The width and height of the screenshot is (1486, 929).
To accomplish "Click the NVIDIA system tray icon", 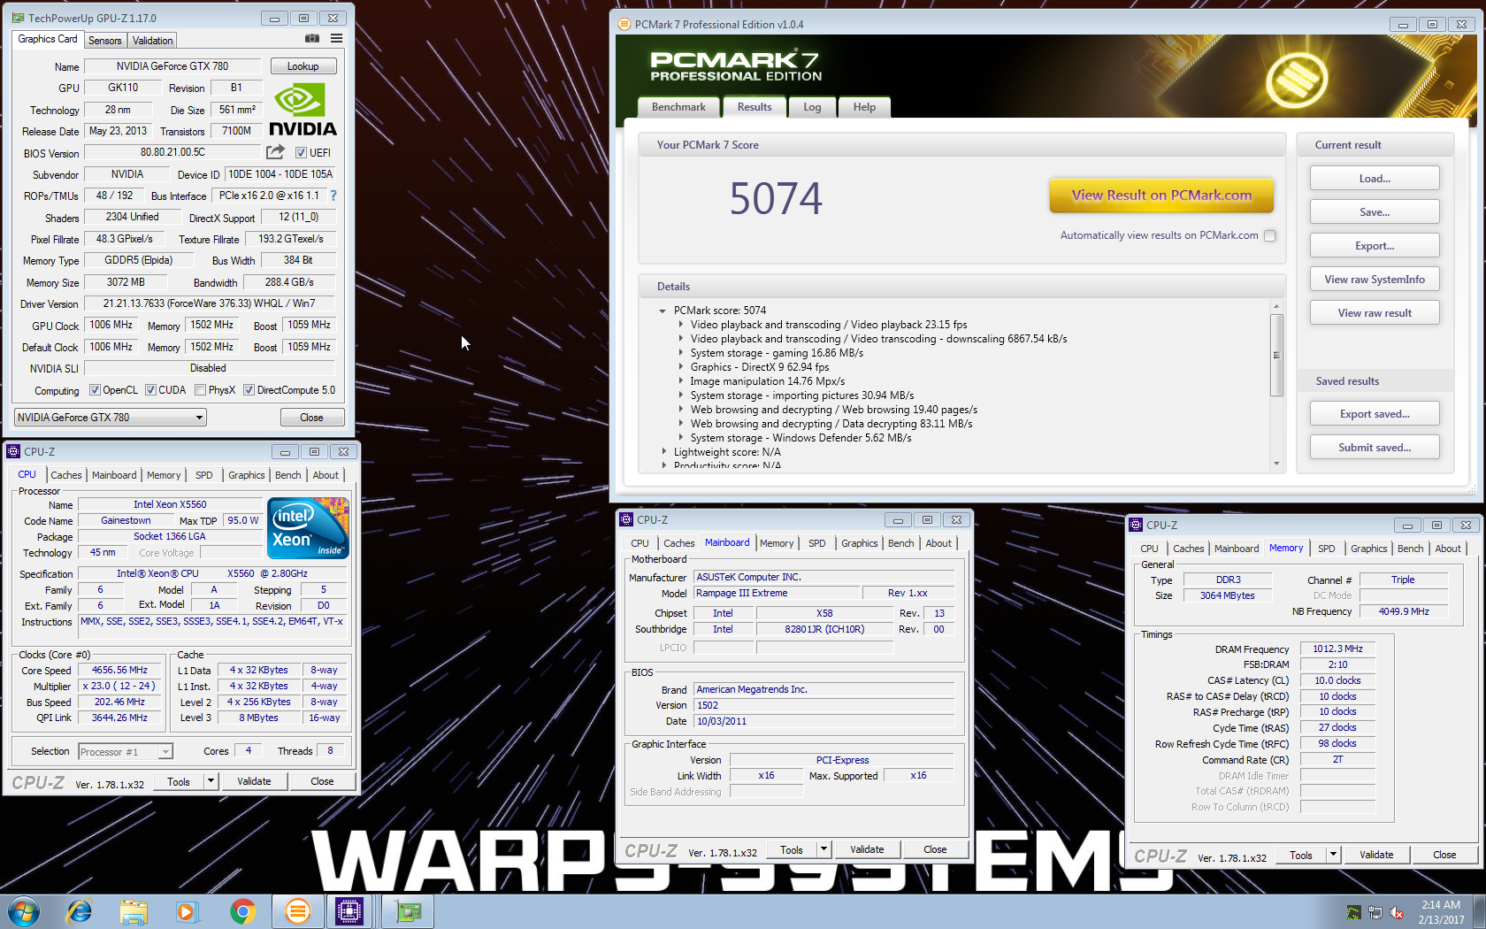I will 1353,912.
